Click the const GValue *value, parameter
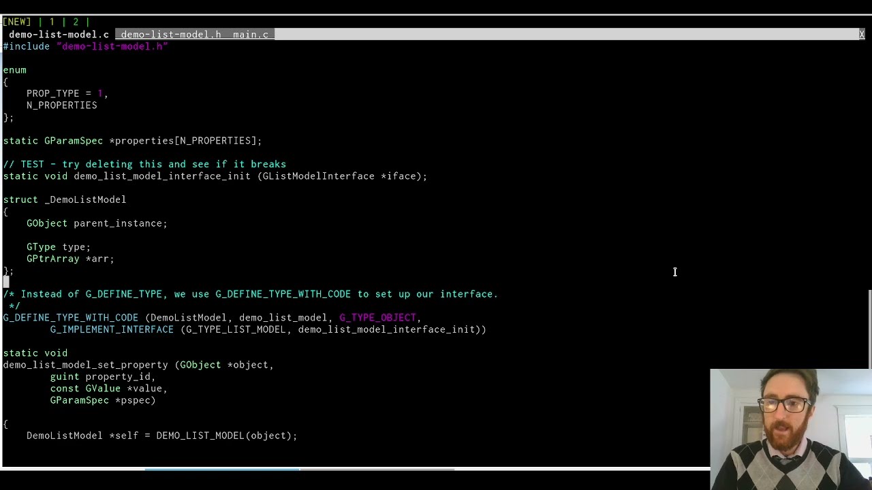Screen dimensions: 872x490 pos(109,389)
